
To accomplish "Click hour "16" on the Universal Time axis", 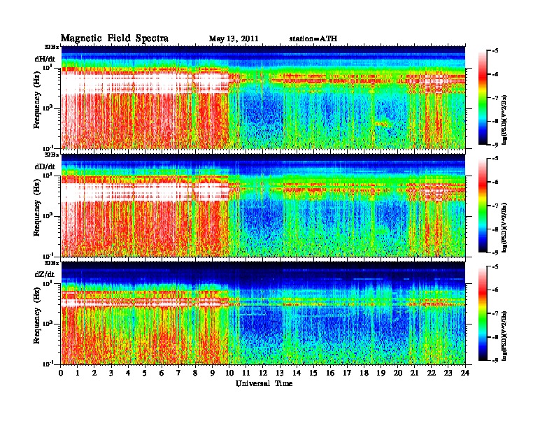I will pos(330,373).
